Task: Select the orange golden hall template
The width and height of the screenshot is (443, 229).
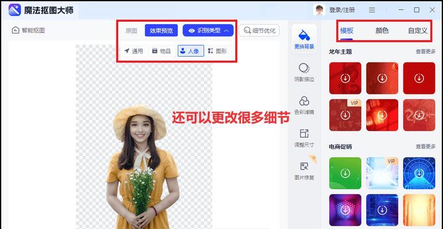Action: point(419,210)
